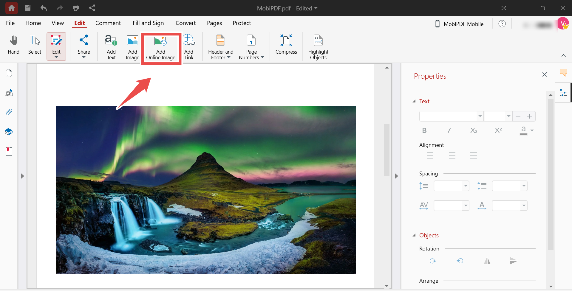This screenshot has width=572, height=291.
Task: Open the font name dropdown
Action: pos(480,116)
